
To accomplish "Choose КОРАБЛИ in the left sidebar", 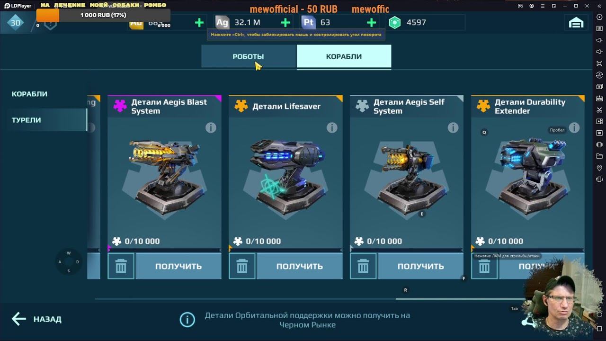I will 30,94.
